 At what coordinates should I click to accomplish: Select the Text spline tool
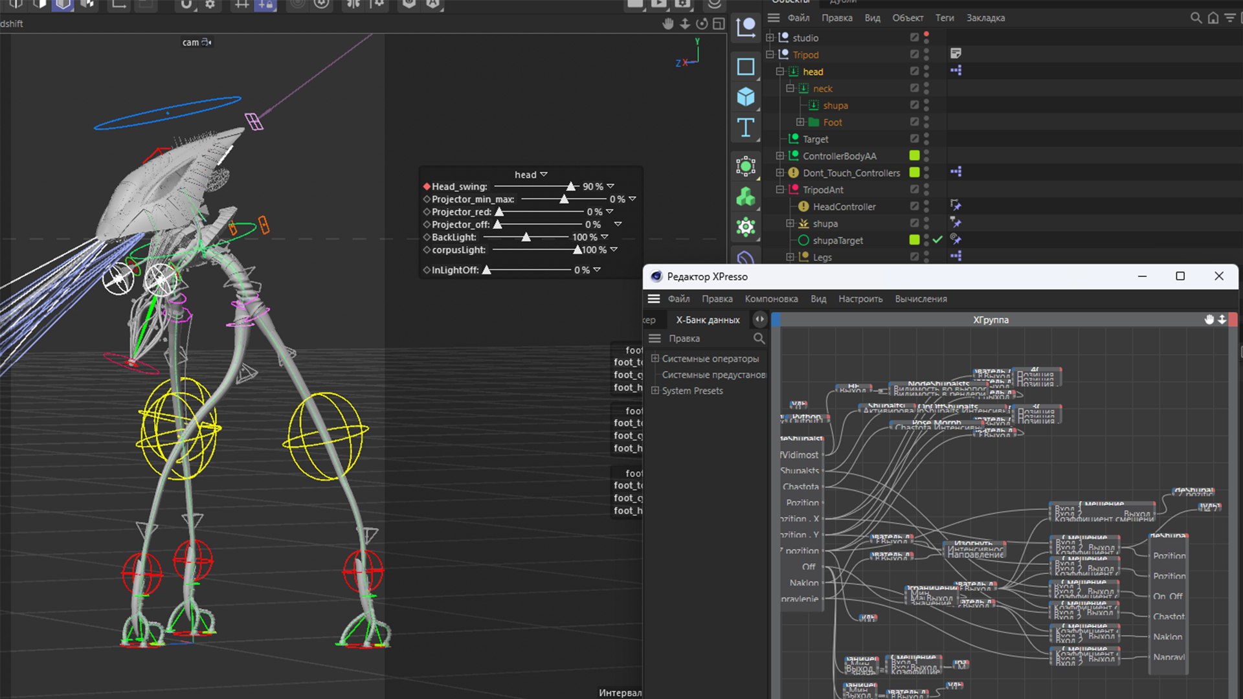coord(746,128)
